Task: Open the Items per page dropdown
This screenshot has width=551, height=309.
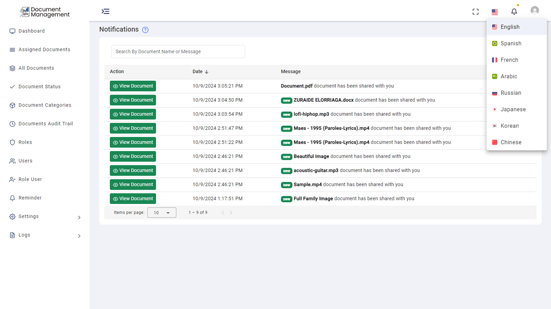Action: point(161,212)
